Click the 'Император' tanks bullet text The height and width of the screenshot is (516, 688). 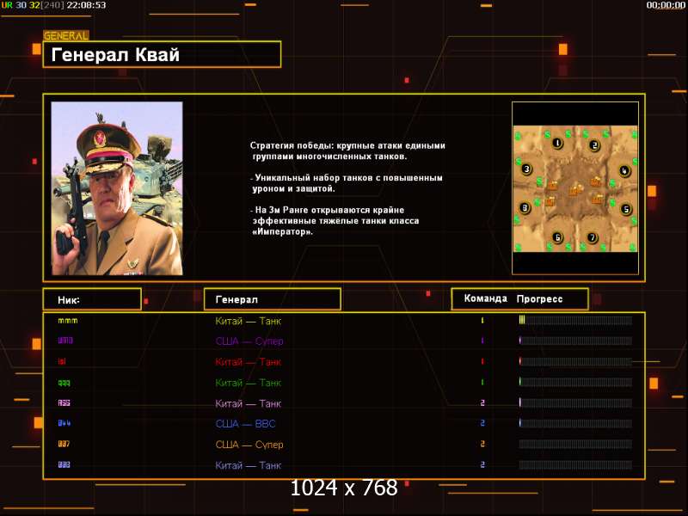coord(335,221)
